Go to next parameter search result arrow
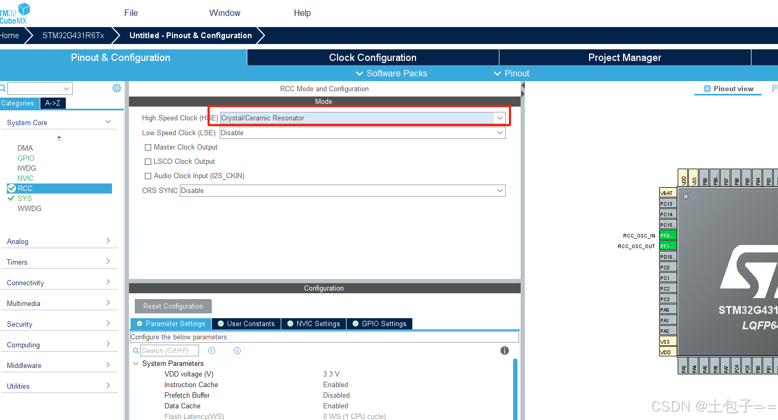 pos(237,351)
